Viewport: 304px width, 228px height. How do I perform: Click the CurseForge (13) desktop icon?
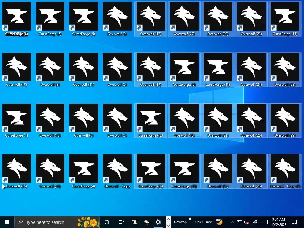(151, 171)
